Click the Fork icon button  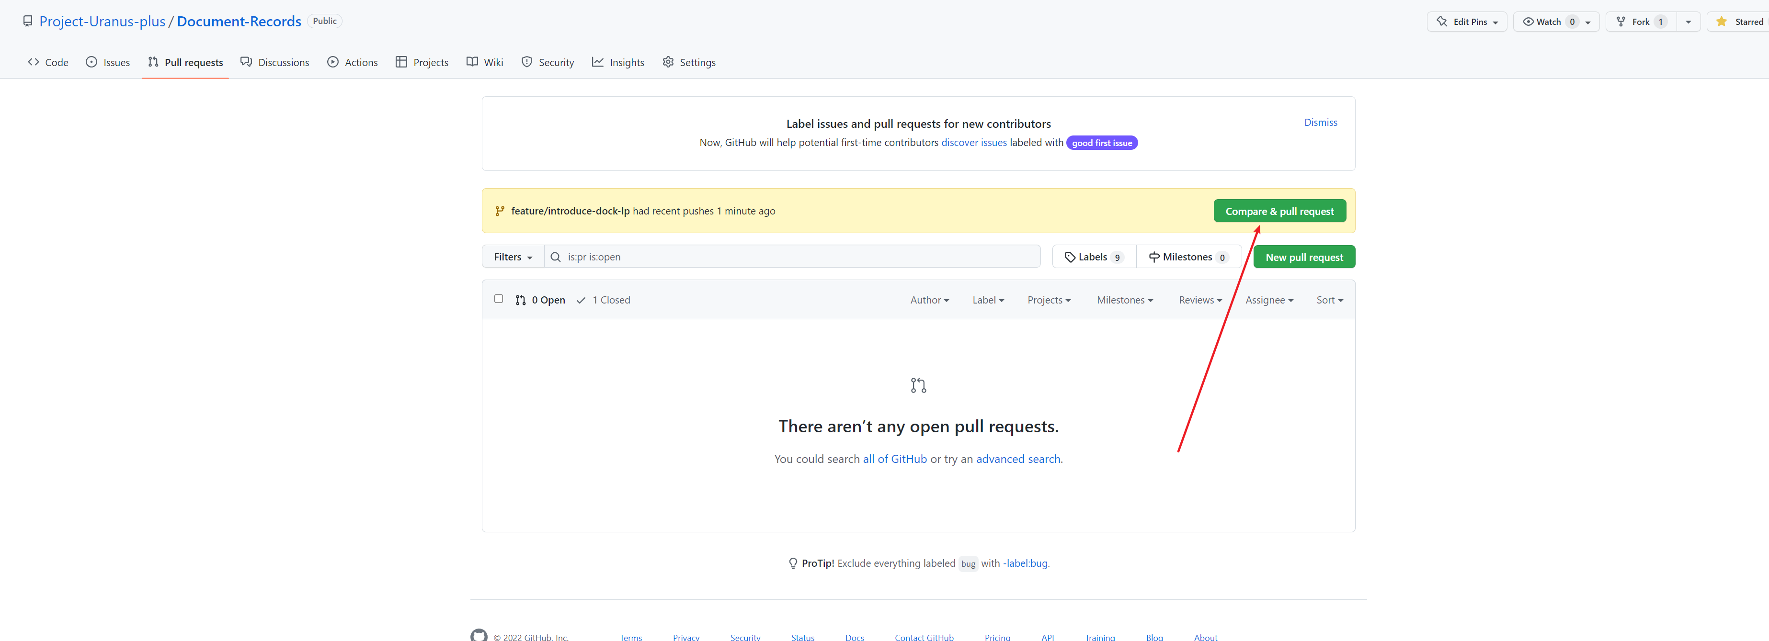(1621, 22)
